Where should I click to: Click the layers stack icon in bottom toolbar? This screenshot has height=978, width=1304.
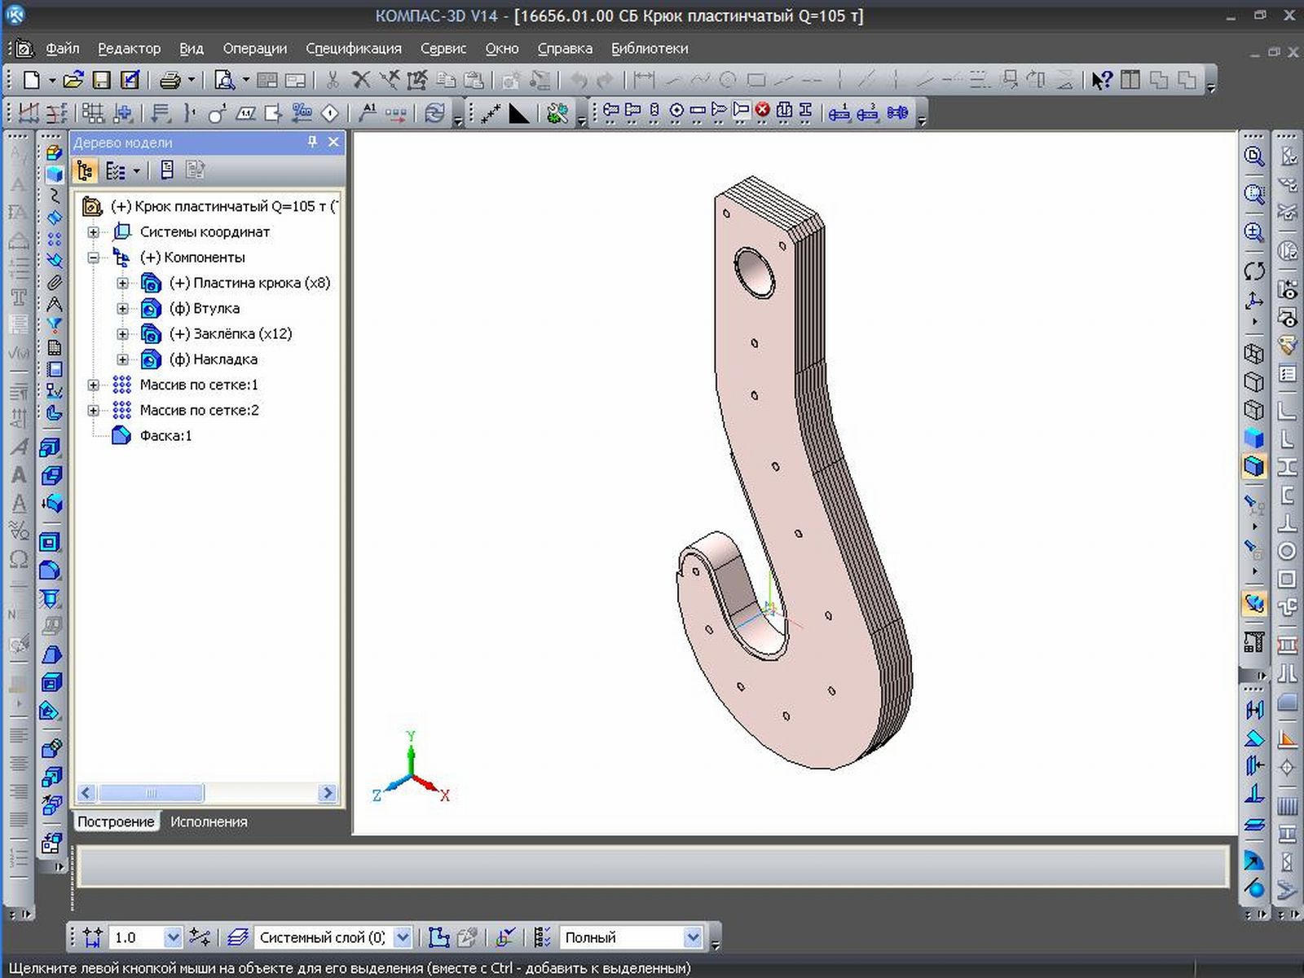coord(237,937)
